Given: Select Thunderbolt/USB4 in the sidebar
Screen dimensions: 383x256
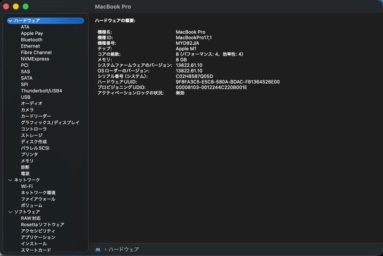Looking at the screenshot, I should pyautogui.click(x=42, y=91).
